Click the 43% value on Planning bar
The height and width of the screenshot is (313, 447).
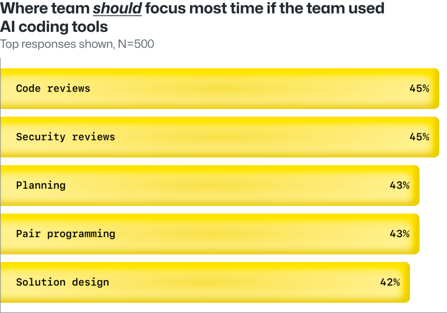click(399, 185)
